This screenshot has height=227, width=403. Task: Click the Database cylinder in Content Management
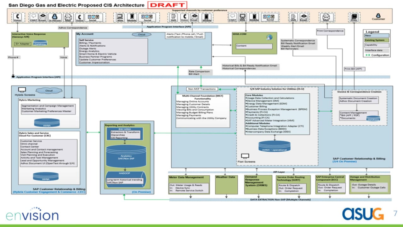click(373, 119)
